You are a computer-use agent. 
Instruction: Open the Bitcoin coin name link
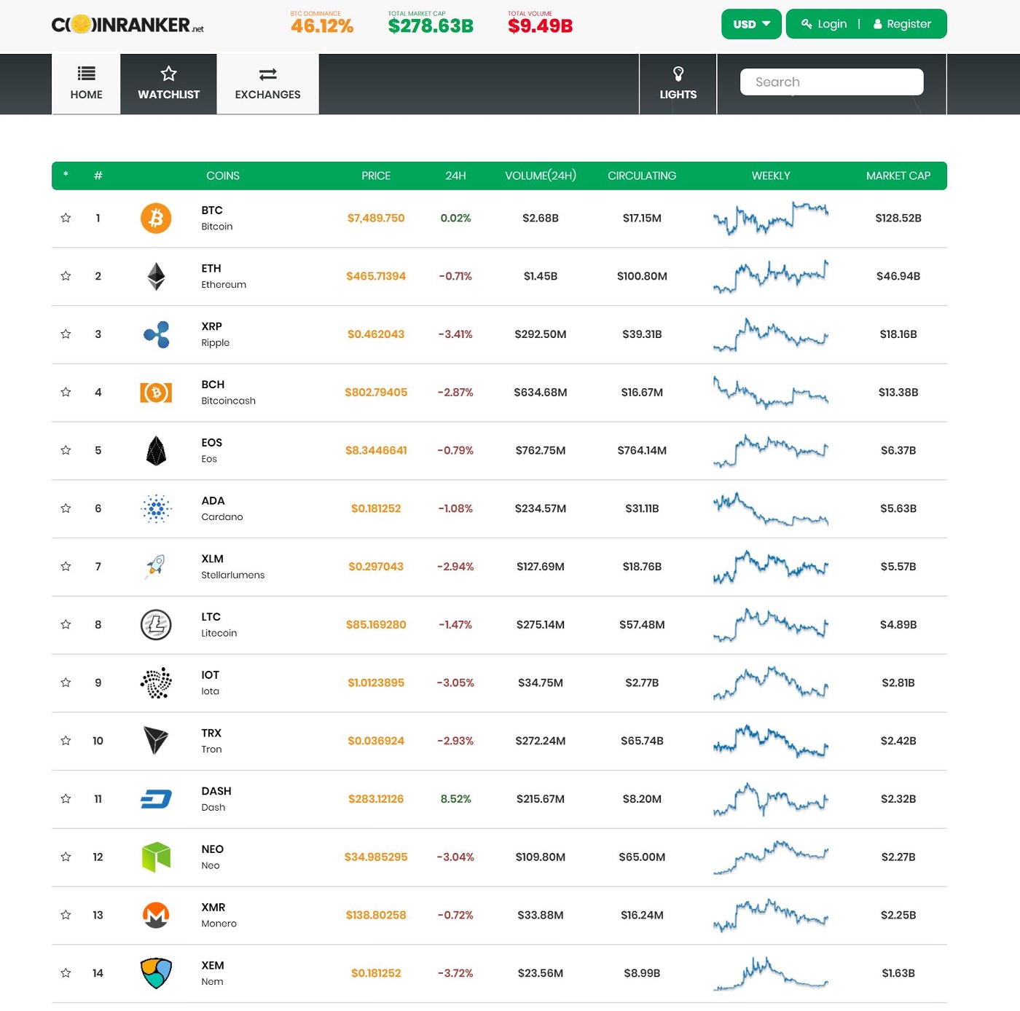pyautogui.click(x=217, y=227)
